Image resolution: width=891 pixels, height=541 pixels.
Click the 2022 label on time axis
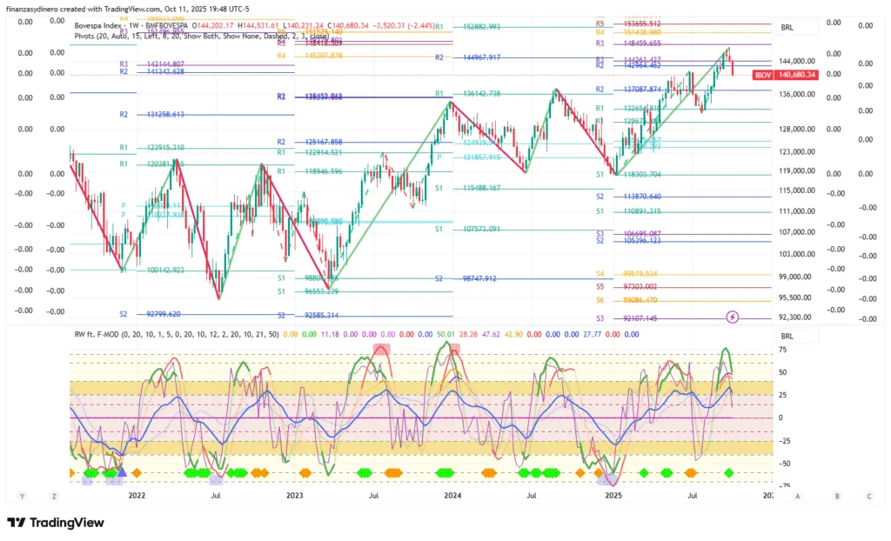[136, 496]
